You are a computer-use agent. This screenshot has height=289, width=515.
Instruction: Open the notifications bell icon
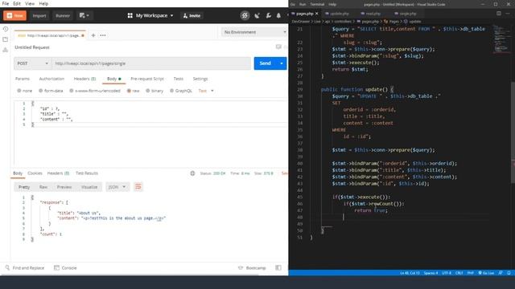(x=278, y=15)
